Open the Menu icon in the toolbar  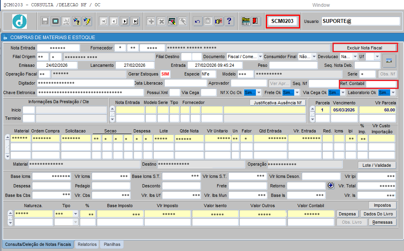click(245, 21)
